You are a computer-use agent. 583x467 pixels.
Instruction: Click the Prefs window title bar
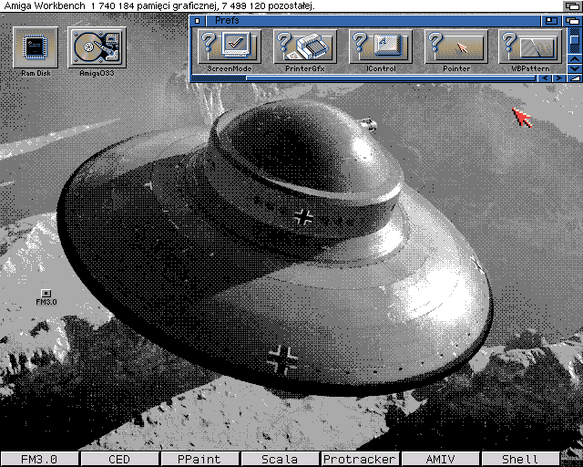coord(373,21)
